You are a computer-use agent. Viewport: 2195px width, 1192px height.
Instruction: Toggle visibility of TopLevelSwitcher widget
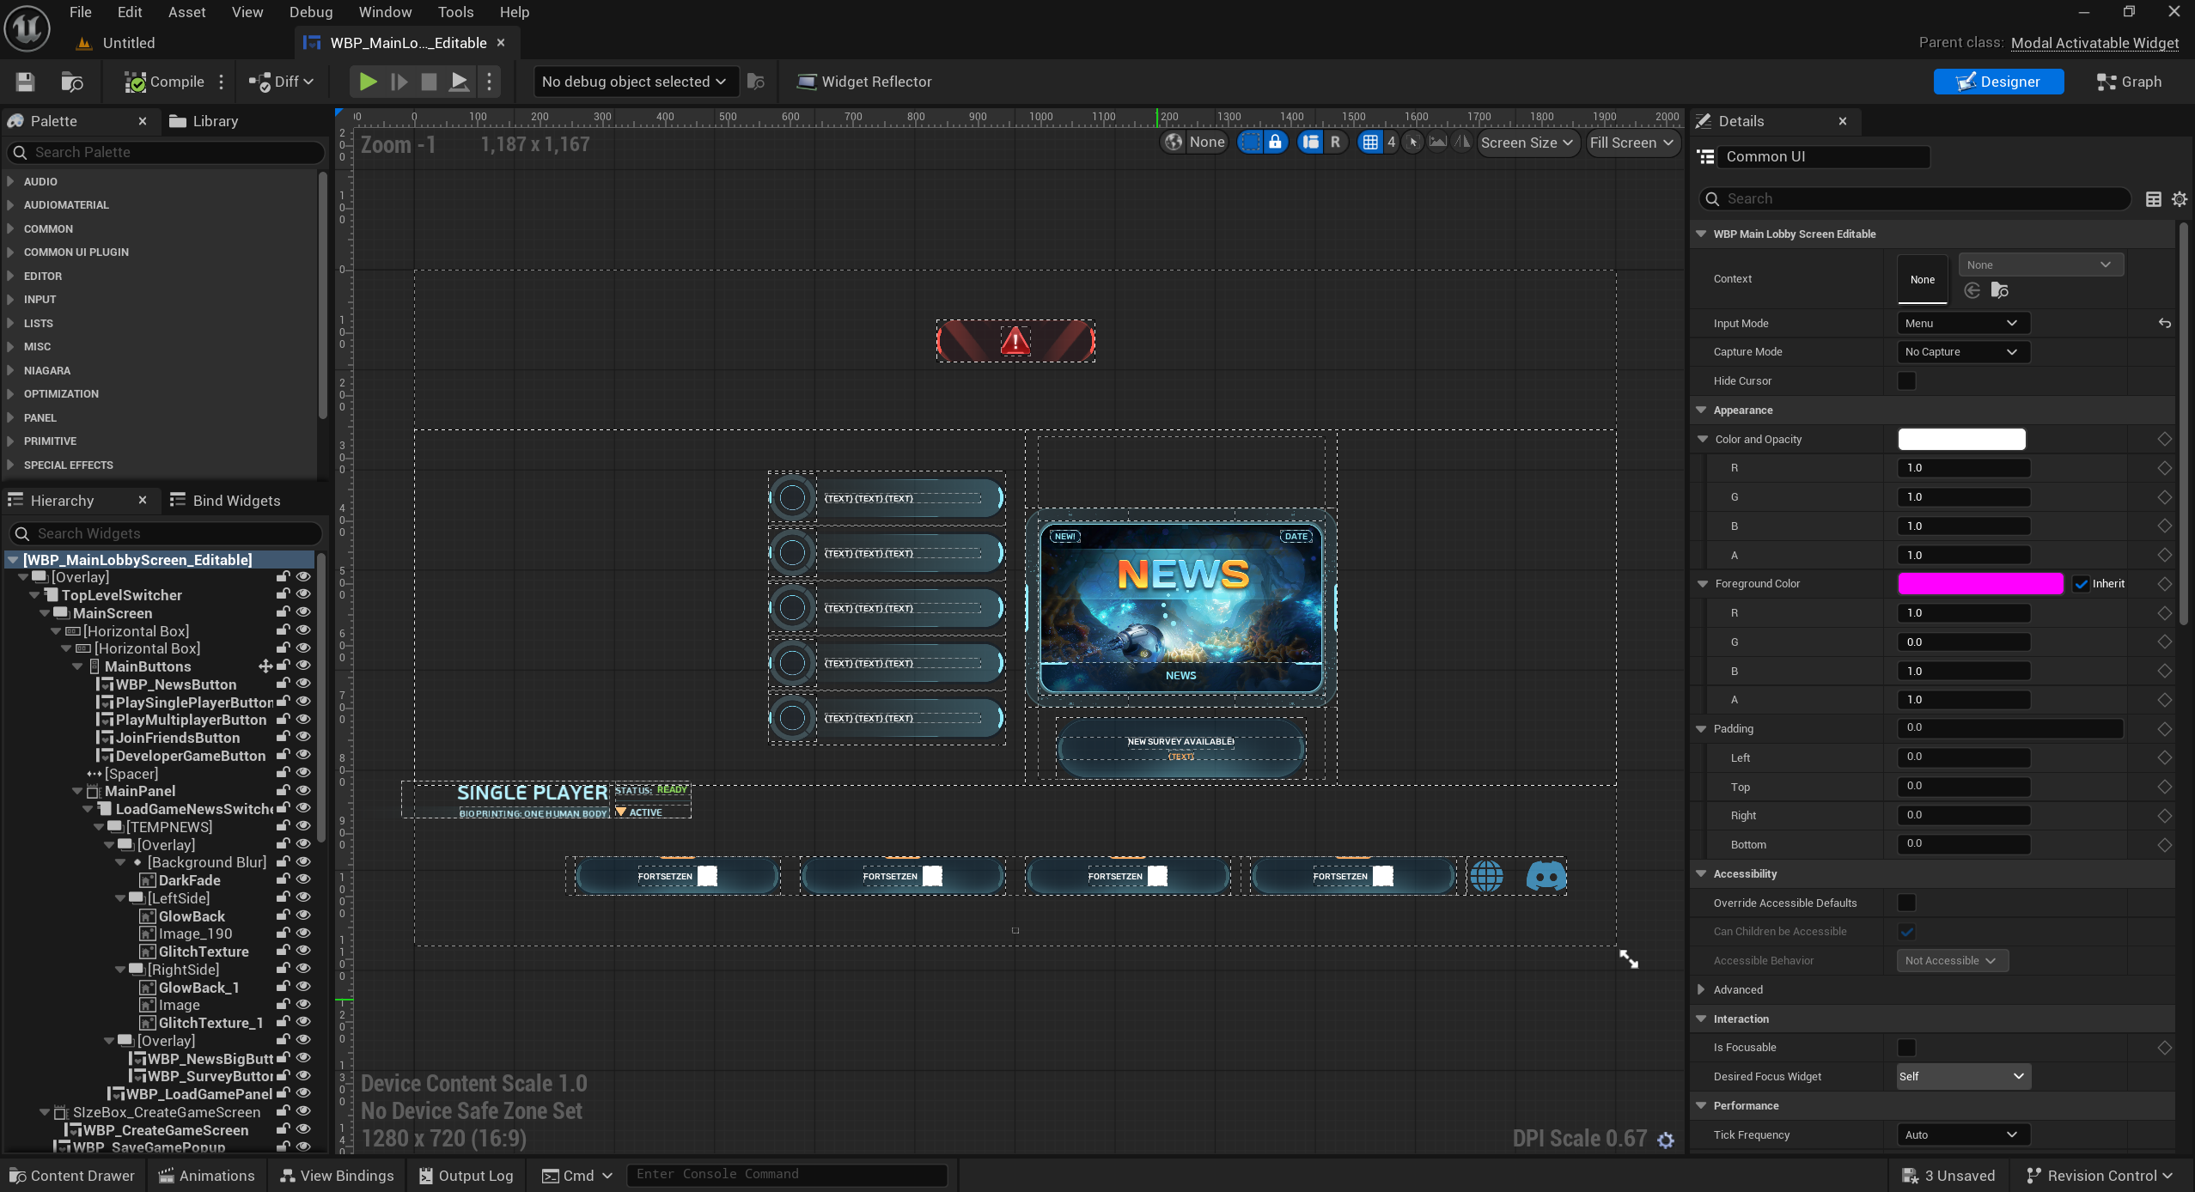coord(303,594)
